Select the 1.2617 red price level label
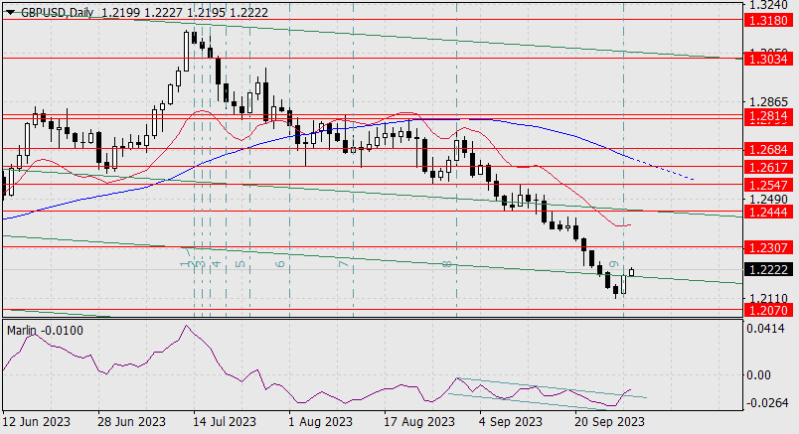799x434 pixels. pos(768,167)
